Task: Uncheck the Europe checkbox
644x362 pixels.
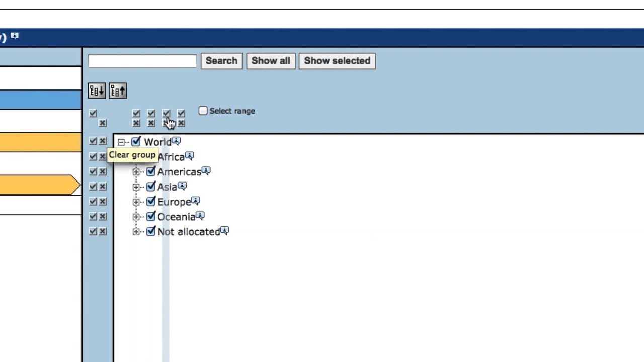Action: pos(151,201)
